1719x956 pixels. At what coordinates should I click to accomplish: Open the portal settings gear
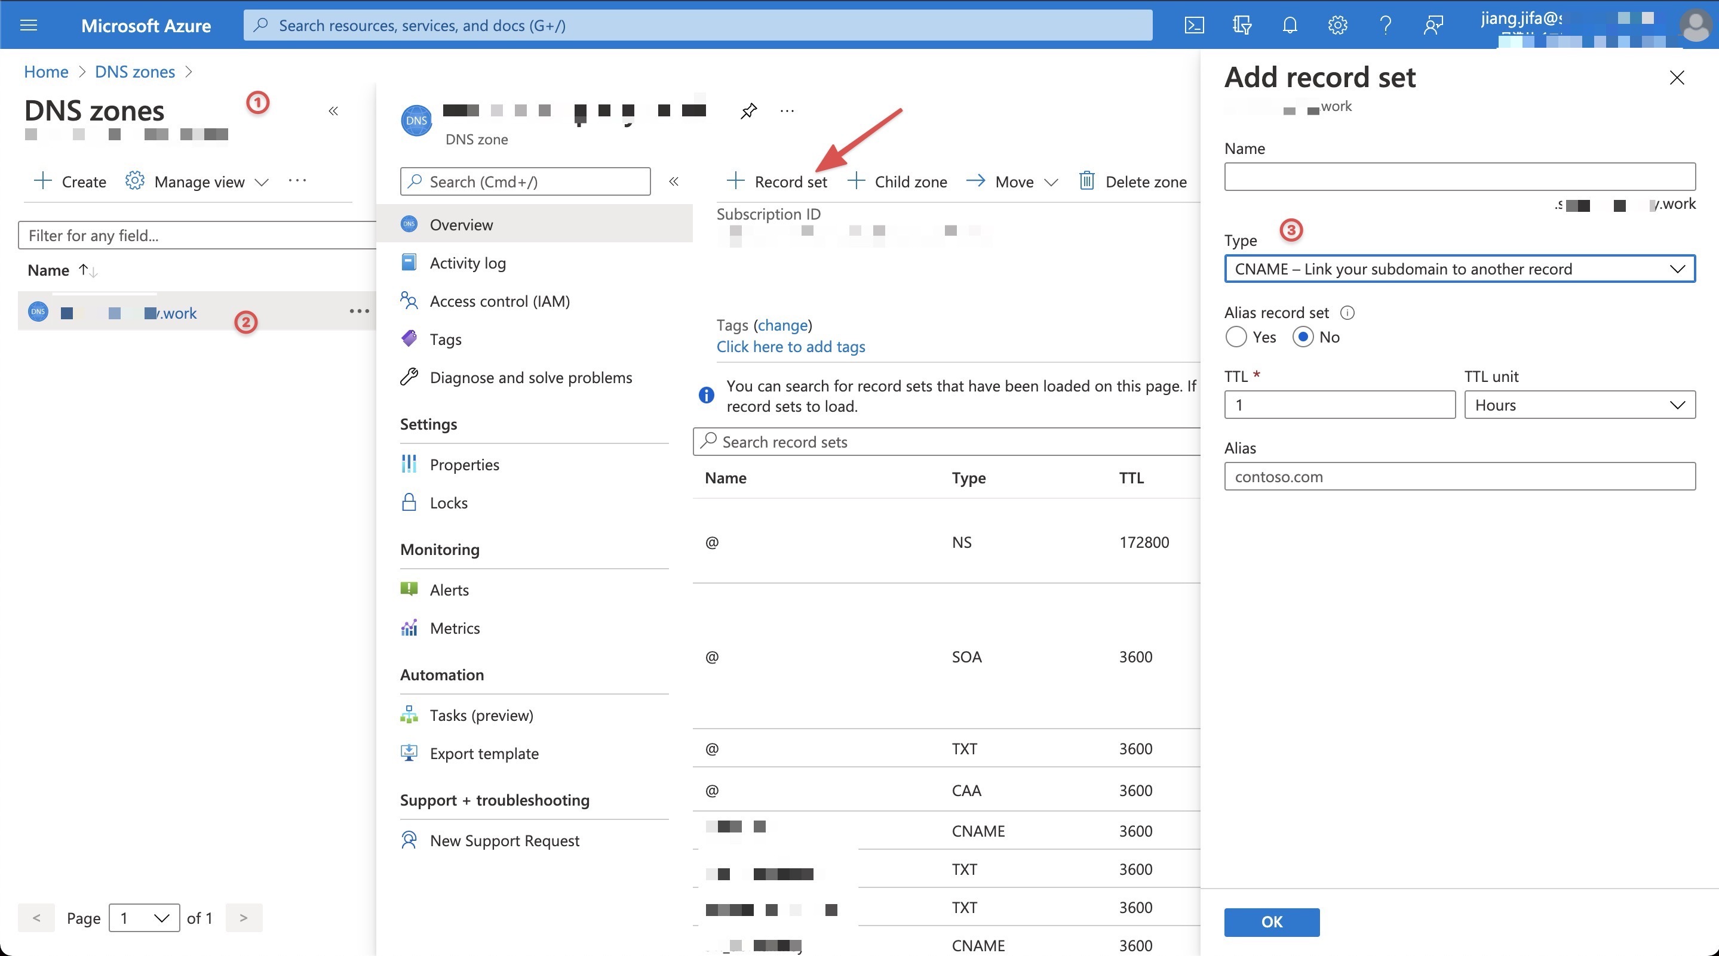click(x=1337, y=24)
